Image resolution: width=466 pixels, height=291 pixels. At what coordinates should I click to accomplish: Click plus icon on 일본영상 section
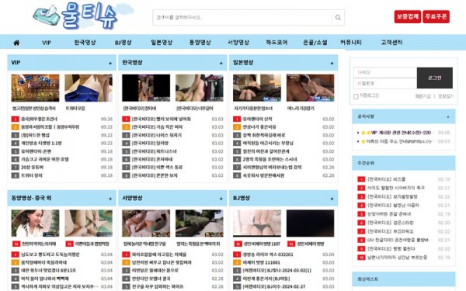coord(332,64)
